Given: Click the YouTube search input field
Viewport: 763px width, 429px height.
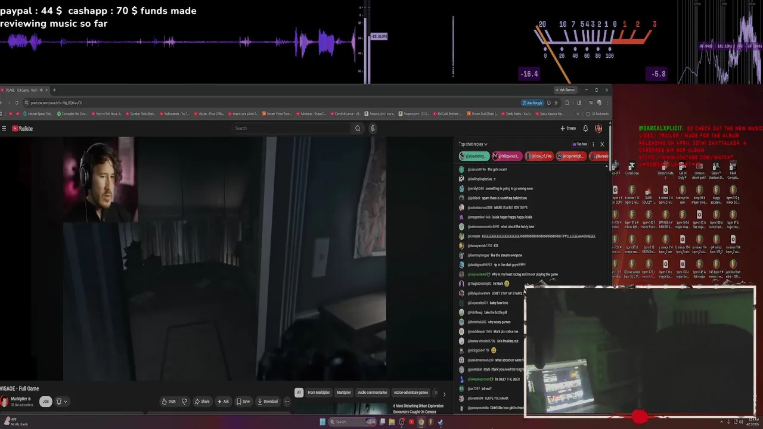Looking at the screenshot, I should (292, 128).
